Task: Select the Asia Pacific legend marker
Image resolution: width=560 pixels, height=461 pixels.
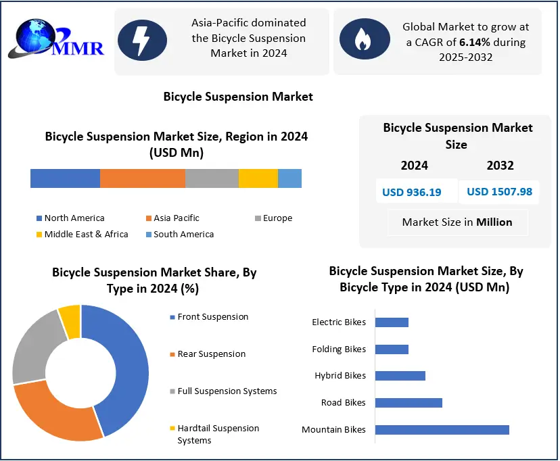Action: (148, 218)
